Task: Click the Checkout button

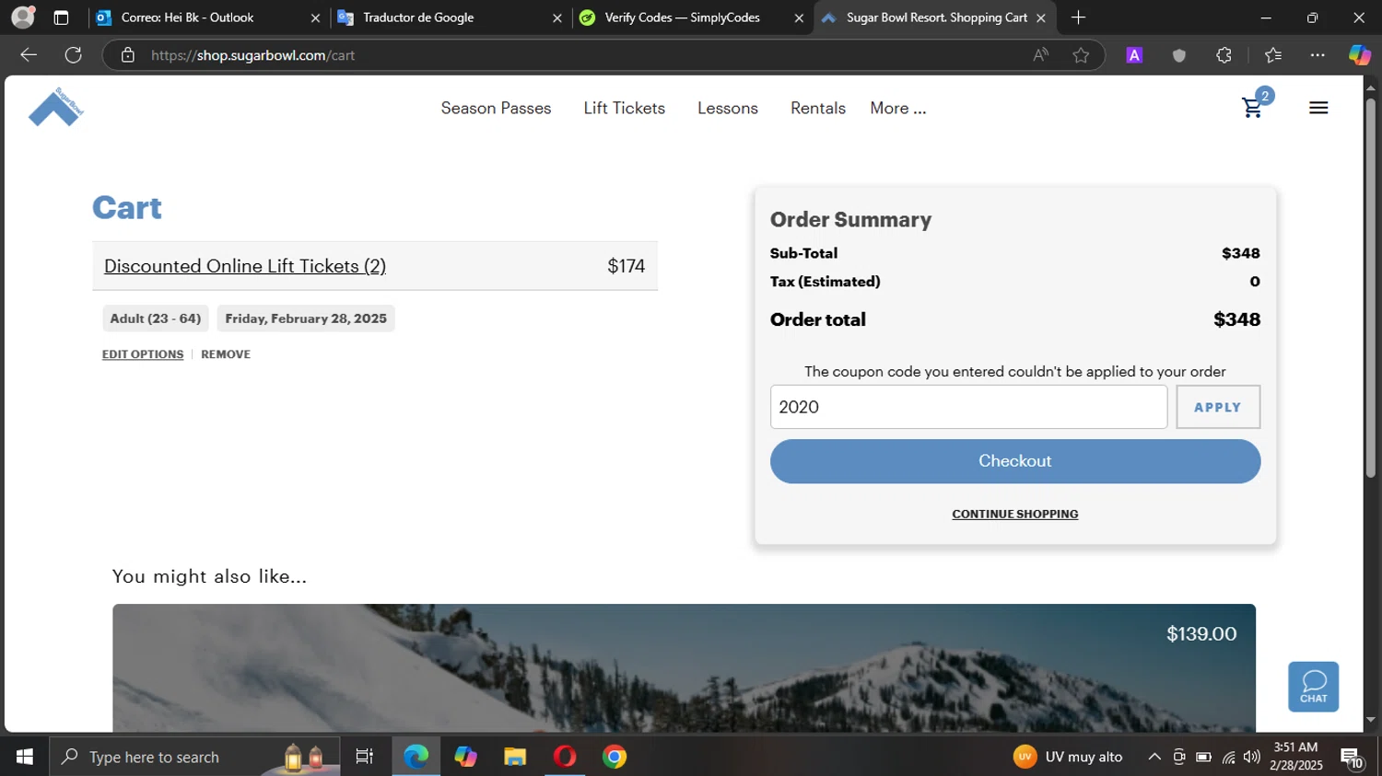Action: [1014, 461]
